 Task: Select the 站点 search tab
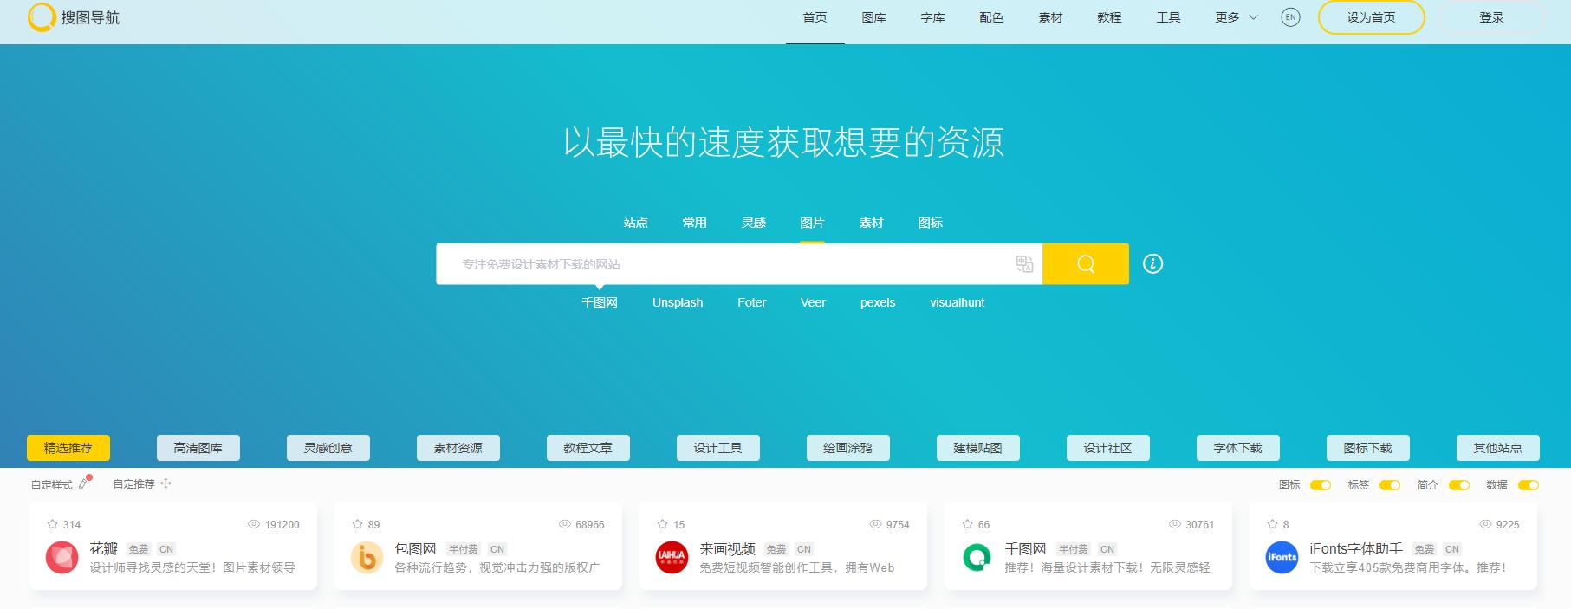point(636,223)
